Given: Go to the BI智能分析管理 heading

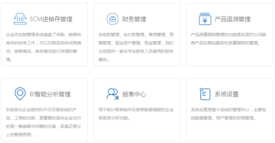Looking at the screenshot, I should (50, 94).
